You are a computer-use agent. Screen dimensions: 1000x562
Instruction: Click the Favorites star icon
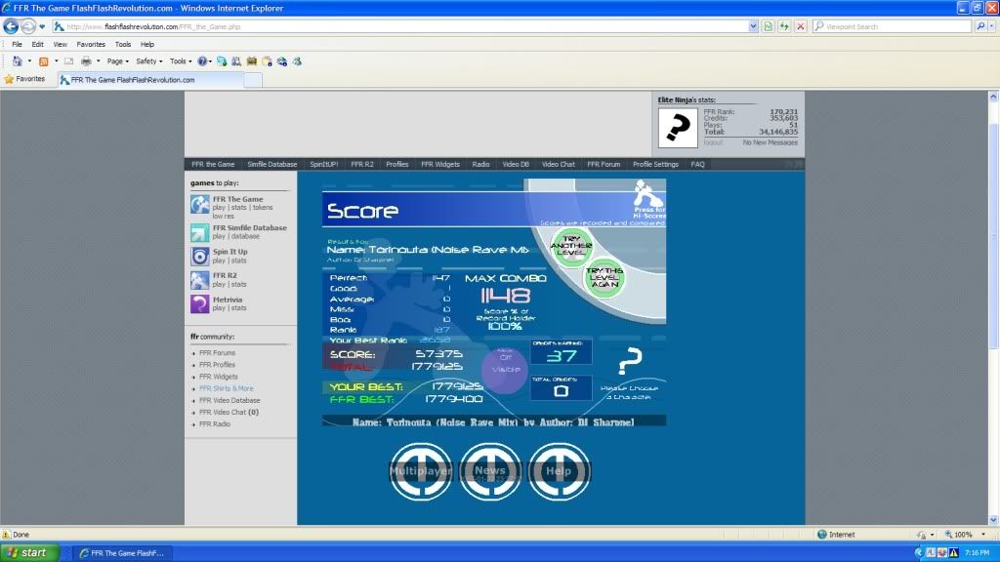click(x=9, y=79)
